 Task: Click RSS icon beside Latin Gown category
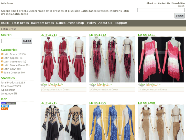[2, 69]
